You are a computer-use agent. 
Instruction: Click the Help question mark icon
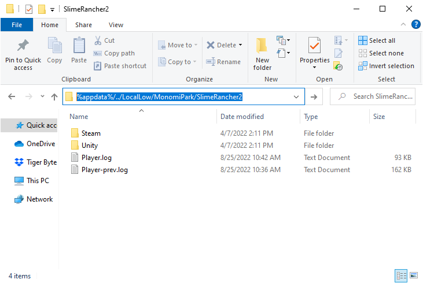(x=415, y=24)
